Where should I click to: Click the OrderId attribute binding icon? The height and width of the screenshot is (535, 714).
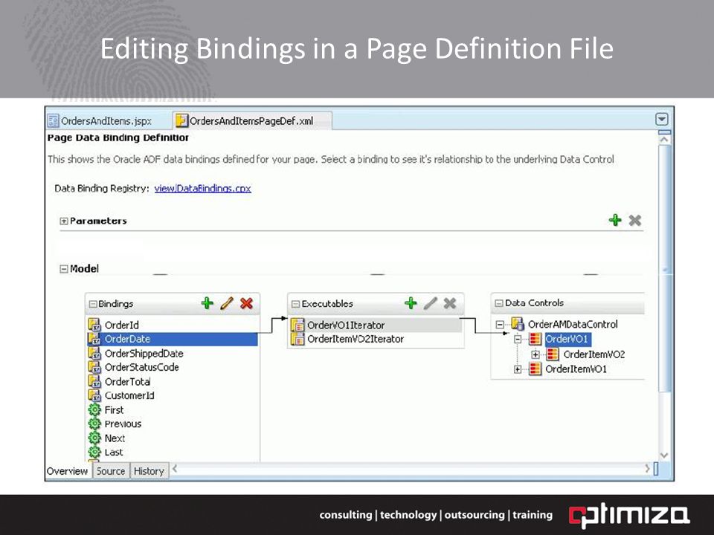tap(94, 325)
